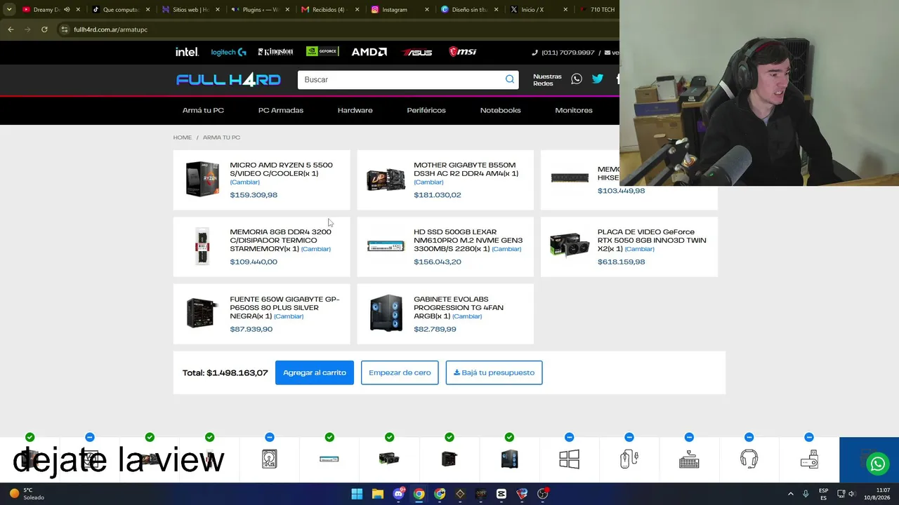Switch to the Inicio / X tab
Screen dimensions: 899x505
[533, 10]
